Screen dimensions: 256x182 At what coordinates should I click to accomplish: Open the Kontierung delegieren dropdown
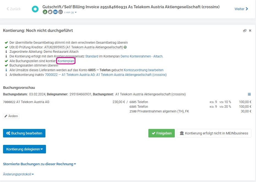pyautogui.click(x=24, y=149)
